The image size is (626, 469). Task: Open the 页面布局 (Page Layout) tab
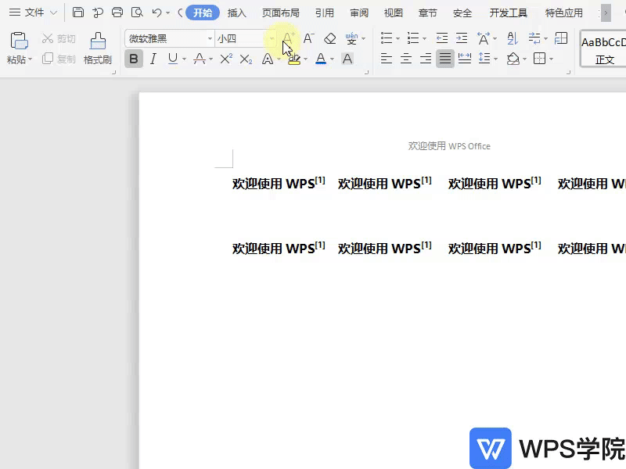(280, 13)
